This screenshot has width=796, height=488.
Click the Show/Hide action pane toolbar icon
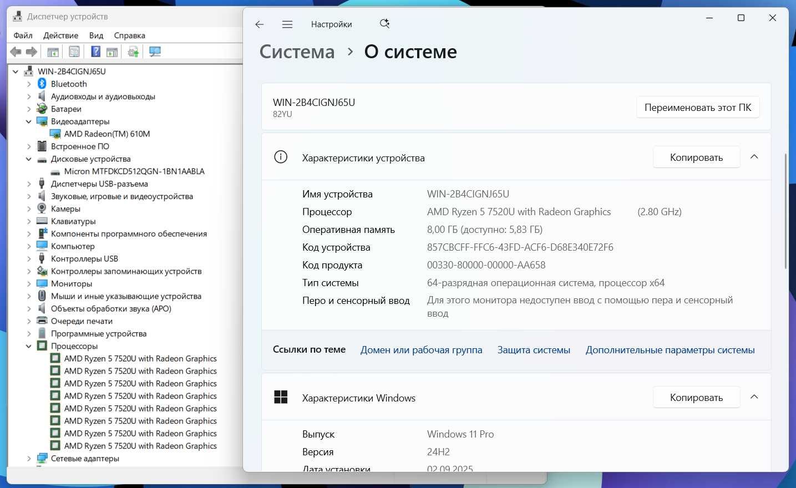click(112, 52)
